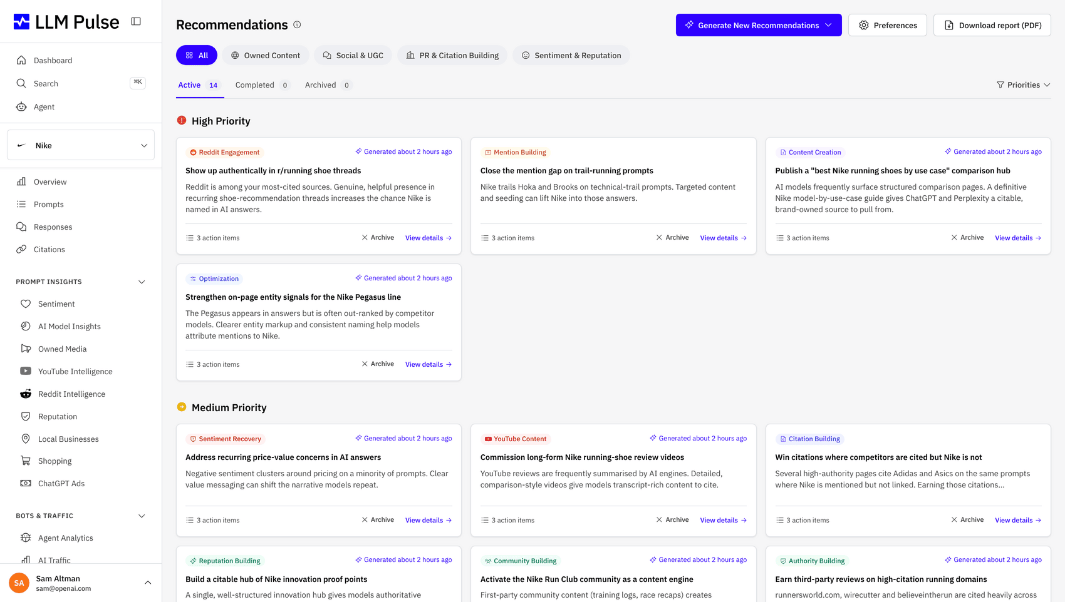Download report as PDF
Image resolution: width=1065 pixels, height=602 pixels.
pyautogui.click(x=992, y=25)
